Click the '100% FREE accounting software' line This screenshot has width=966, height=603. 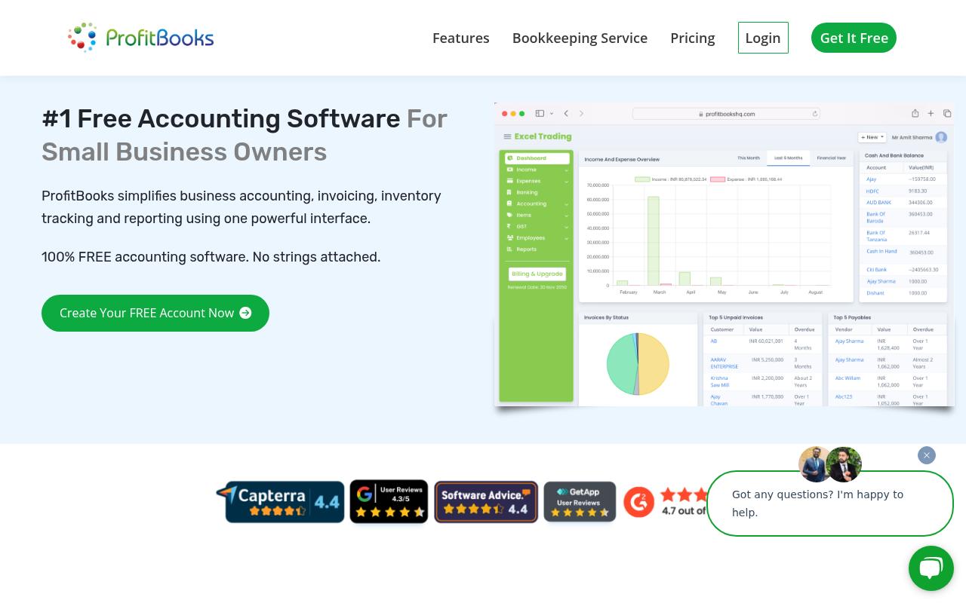211,257
